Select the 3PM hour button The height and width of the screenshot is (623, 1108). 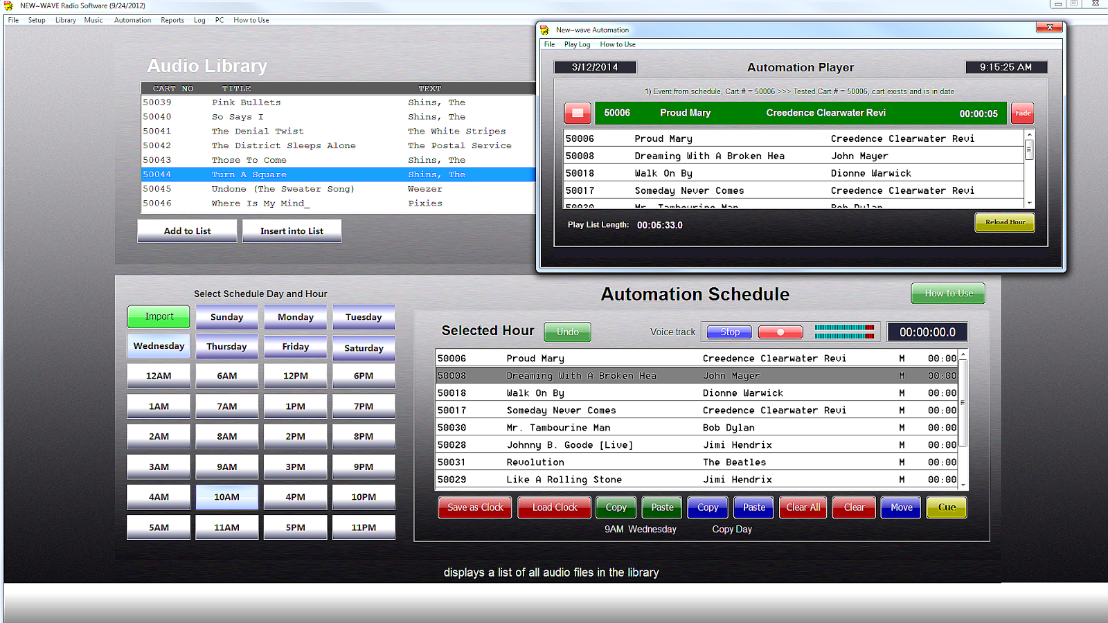tap(295, 467)
